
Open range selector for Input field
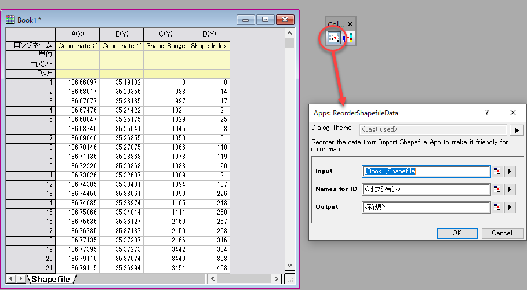pos(497,171)
